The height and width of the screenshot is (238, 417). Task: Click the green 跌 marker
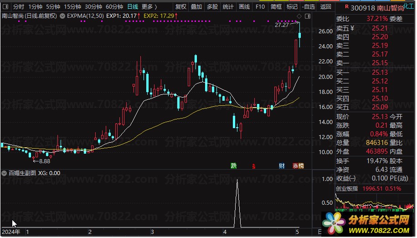[x=233, y=166]
